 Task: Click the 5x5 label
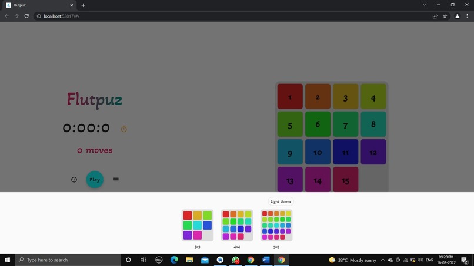(276, 247)
